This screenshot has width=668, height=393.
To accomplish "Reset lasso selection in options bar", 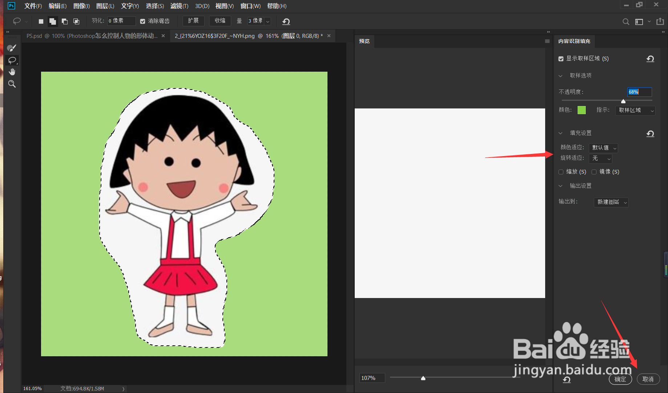I will click(286, 21).
